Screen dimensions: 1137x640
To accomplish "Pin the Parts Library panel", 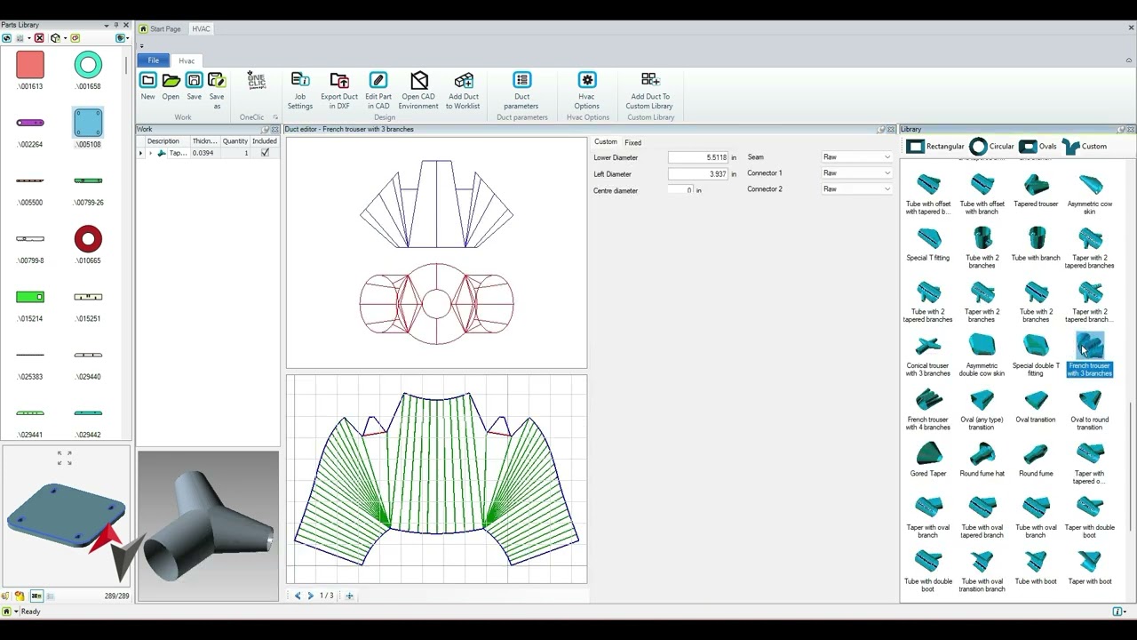I will tap(116, 25).
